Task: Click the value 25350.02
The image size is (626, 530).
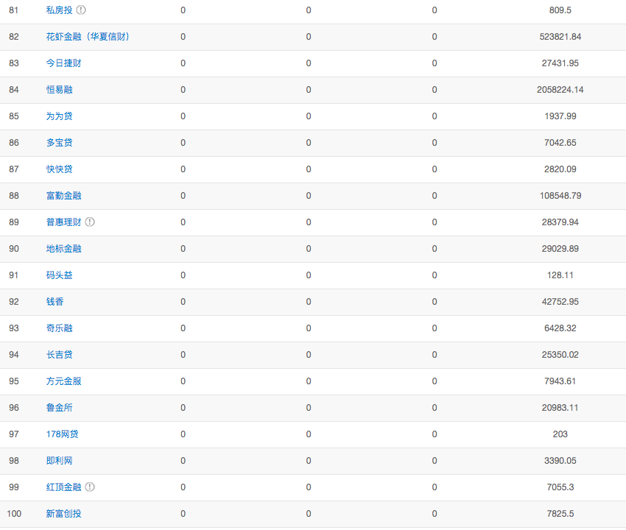Action: pyautogui.click(x=560, y=354)
